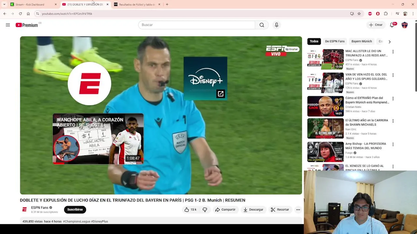Install app icon in address bar

point(352,14)
